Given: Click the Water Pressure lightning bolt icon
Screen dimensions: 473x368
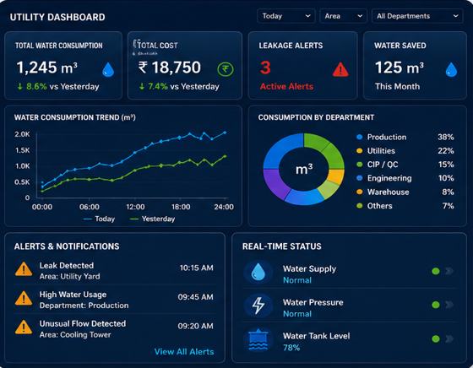Looking at the screenshot, I should (x=258, y=306).
